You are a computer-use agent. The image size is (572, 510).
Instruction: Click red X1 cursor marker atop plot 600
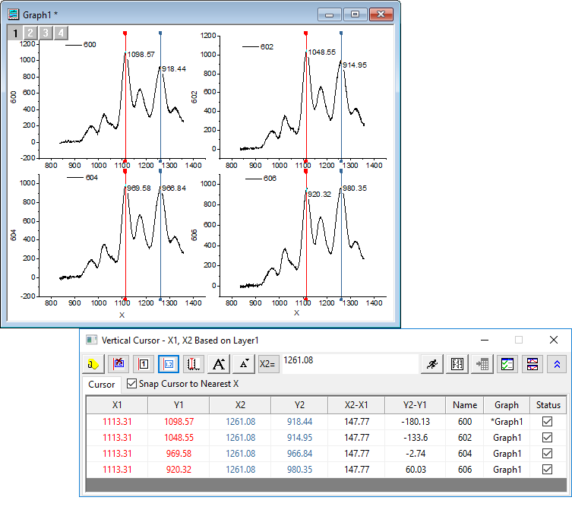pyautogui.click(x=125, y=33)
